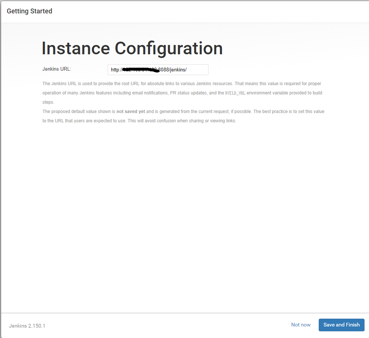
Task: Skip setup with the Not now link
Action: 300,325
